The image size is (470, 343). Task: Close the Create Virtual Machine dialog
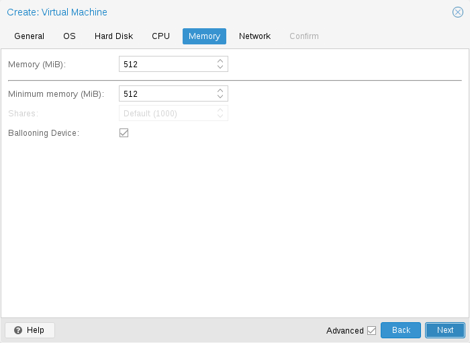point(458,12)
